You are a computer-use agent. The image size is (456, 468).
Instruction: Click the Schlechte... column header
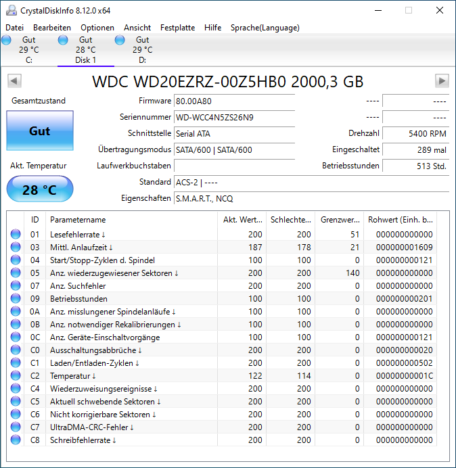[290, 220]
